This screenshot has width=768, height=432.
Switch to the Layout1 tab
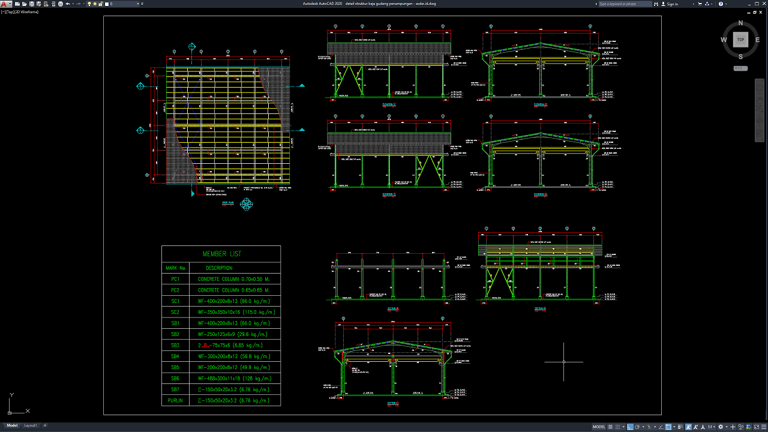30,425
